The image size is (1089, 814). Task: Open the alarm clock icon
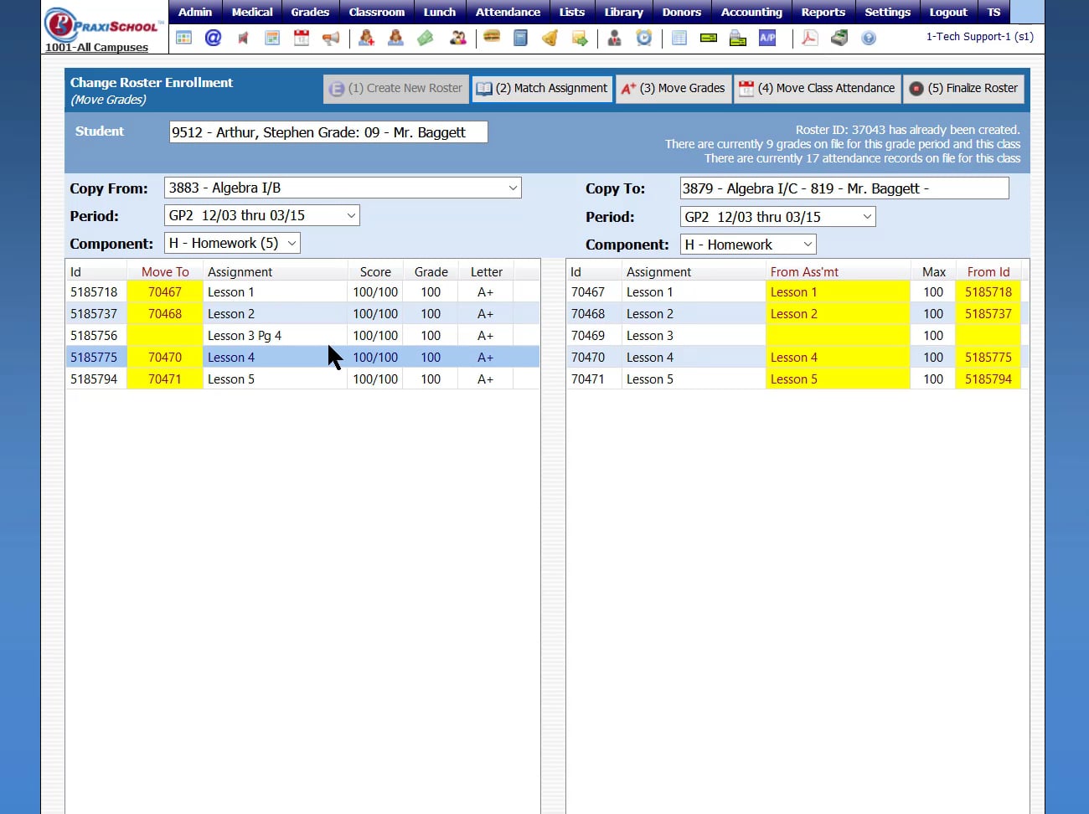(643, 38)
